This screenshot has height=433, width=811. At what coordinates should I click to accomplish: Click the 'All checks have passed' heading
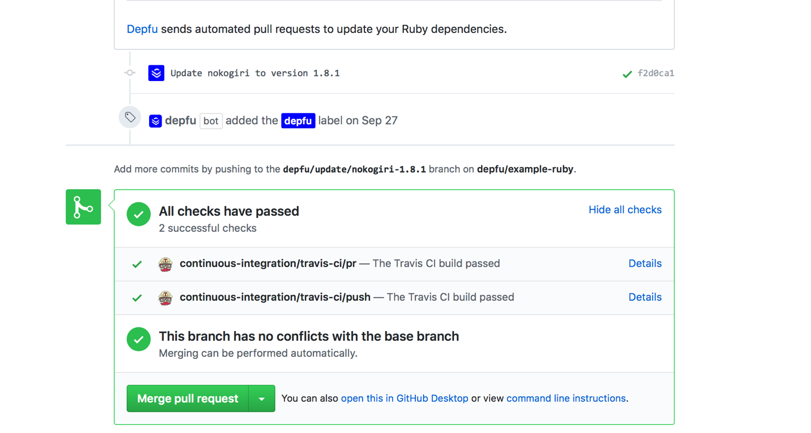tap(229, 211)
